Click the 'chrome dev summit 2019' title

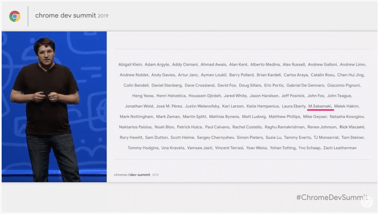coord(72,16)
